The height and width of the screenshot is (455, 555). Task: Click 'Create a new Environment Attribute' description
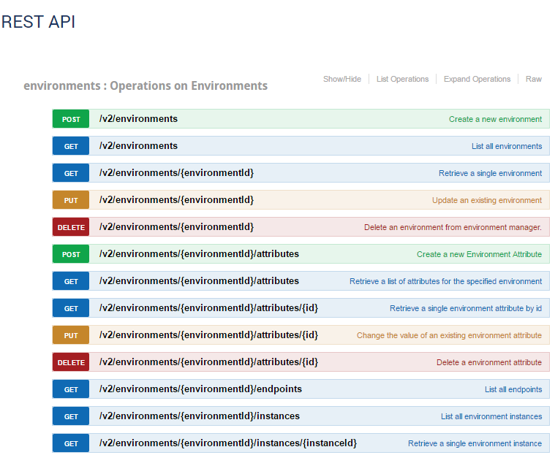pyautogui.click(x=479, y=254)
